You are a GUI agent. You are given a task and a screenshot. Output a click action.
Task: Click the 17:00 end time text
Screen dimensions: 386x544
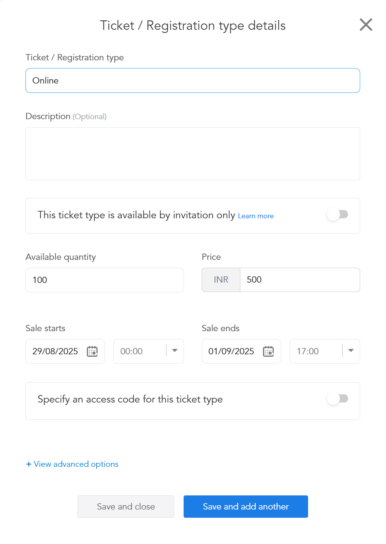(308, 351)
